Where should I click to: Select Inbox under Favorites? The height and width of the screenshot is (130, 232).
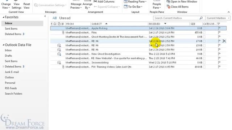point(22,23)
